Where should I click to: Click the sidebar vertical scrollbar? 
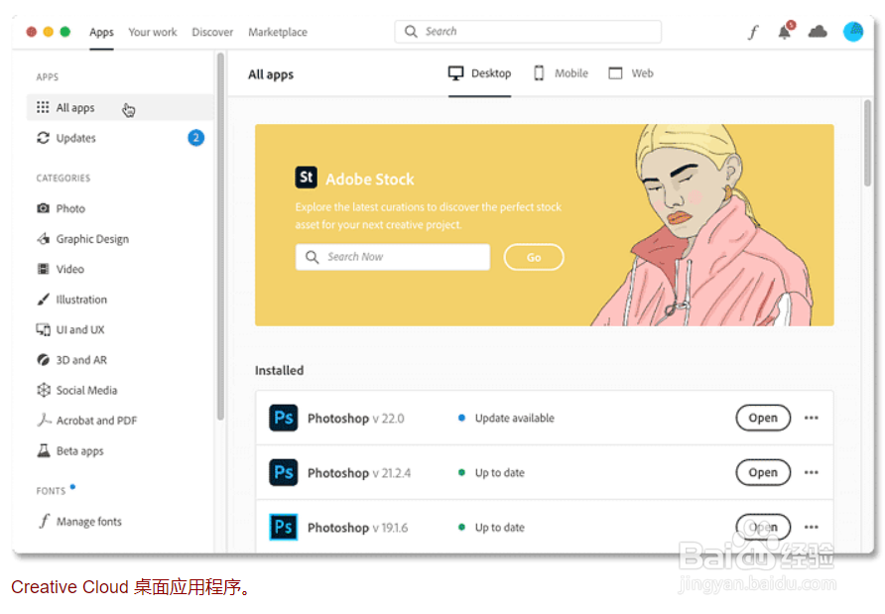[x=220, y=236]
